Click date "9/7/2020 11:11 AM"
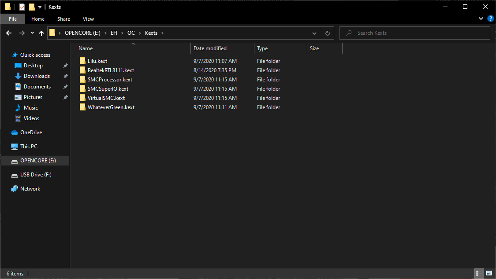 click(215, 107)
